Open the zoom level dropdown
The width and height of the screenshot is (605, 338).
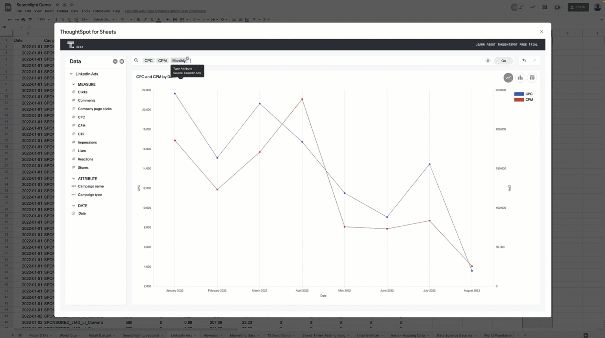43,19
